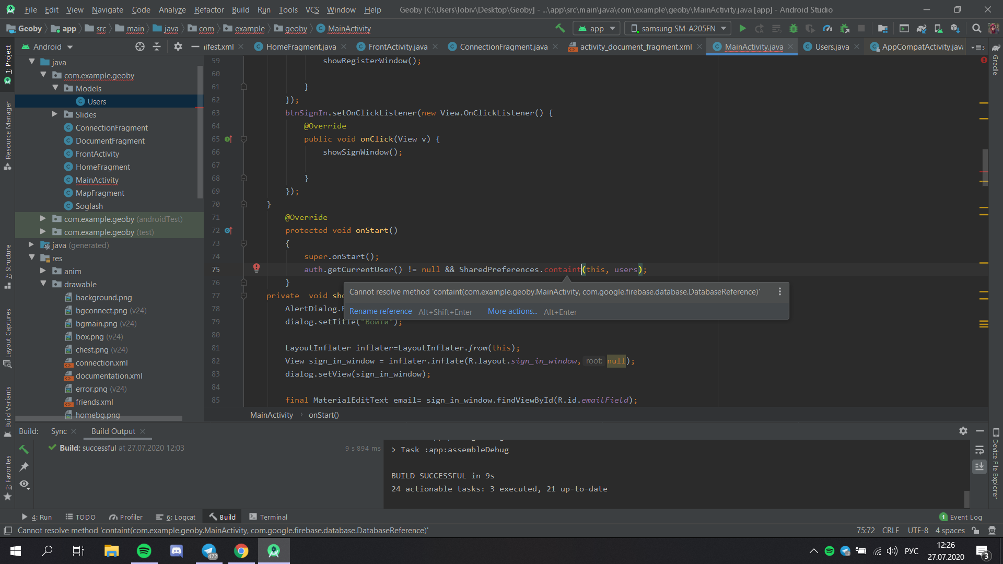Click the hammer Make Project icon
Screen dimensions: 1003x564
click(560, 28)
